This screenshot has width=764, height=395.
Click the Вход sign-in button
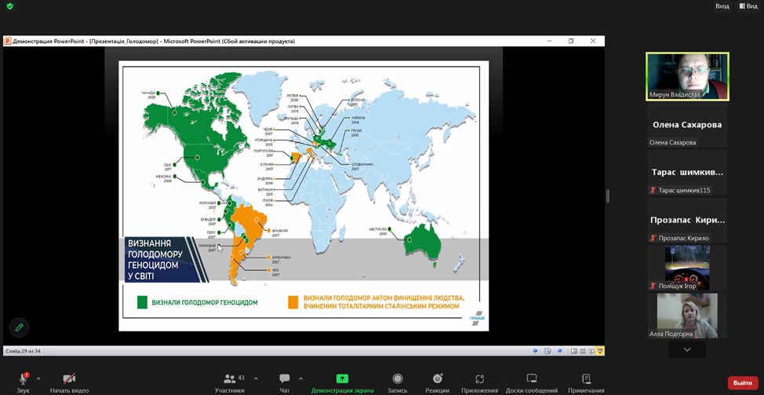722,6
